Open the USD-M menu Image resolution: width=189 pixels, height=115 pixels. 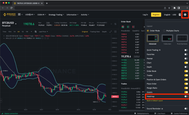(x=30, y=15)
